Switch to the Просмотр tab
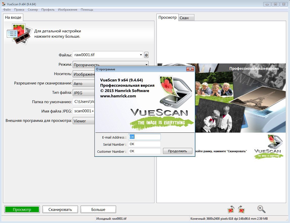Image resolution: width=290 pixels, height=223 pixels. point(168,17)
